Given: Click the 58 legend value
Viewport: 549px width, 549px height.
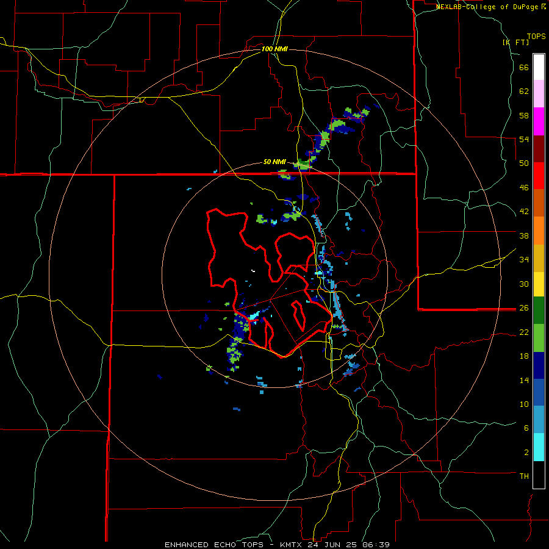Looking at the screenshot, I should pyautogui.click(x=524, y=115).
